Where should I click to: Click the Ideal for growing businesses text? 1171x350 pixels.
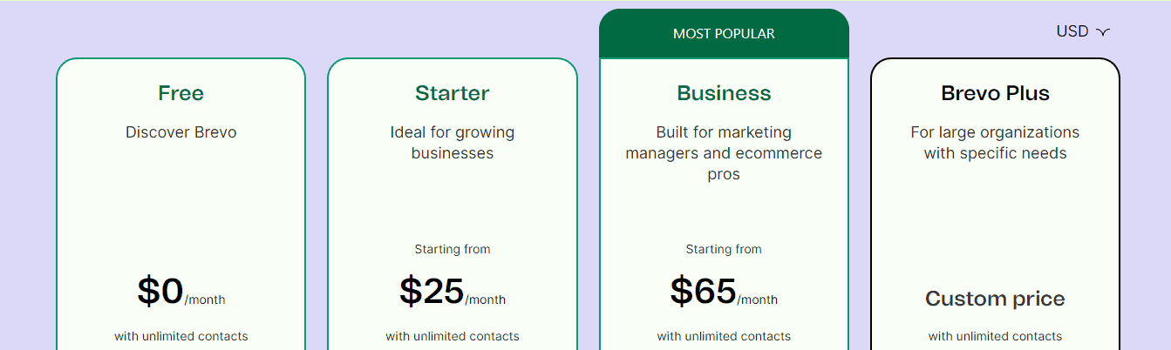point(453,143)
